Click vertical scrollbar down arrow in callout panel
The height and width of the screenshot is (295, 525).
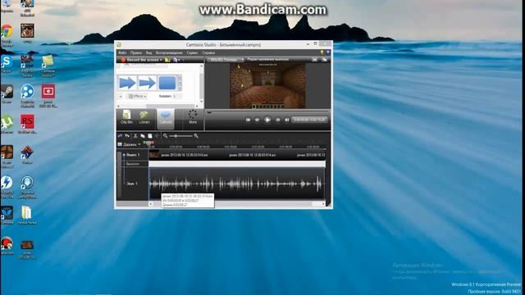tap(201, 102)
